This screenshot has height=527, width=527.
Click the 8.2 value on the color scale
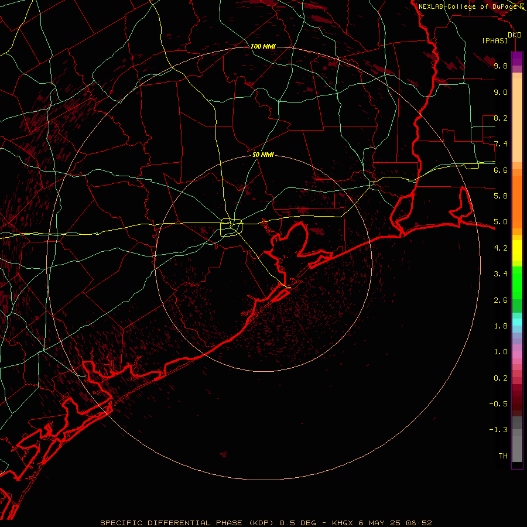tap(501, 118)
